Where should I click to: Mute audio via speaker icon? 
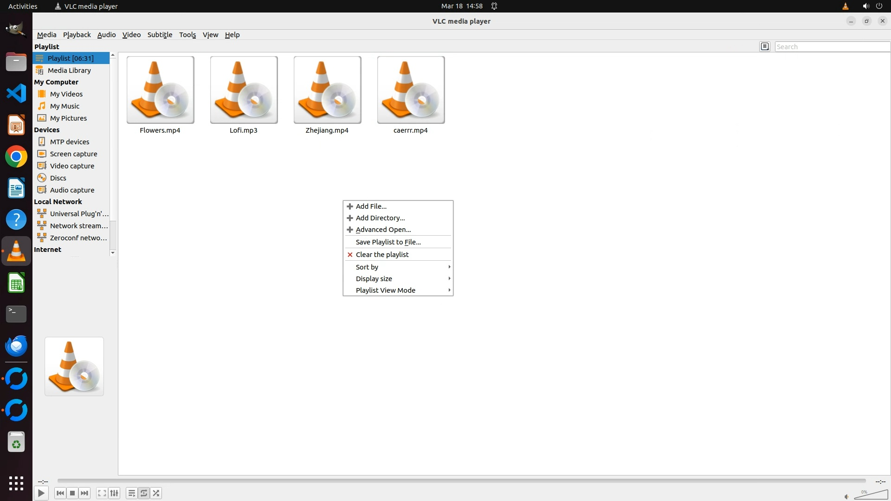pyautogui.click(x=846, y=496)
